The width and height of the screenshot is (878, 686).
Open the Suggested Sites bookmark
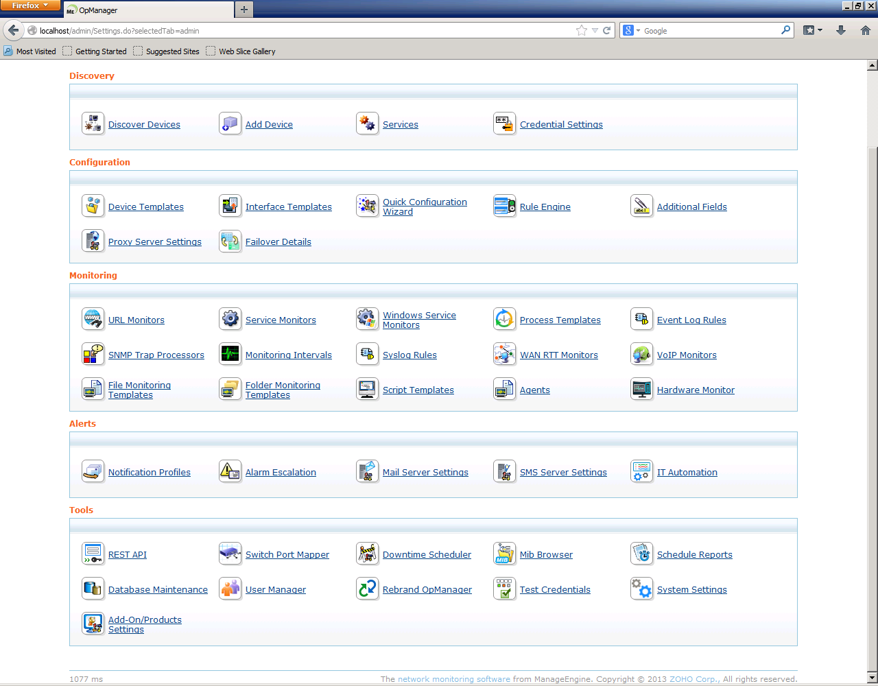[166, 51]
